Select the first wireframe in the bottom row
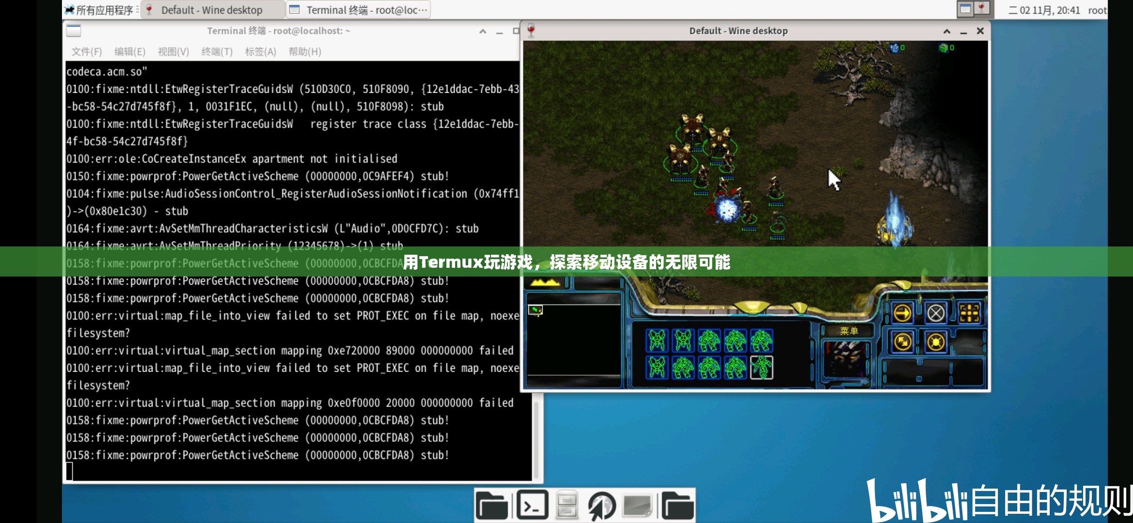Viewport: 1133px width, 523px height. pyautogui.click(x=657, y=367)
